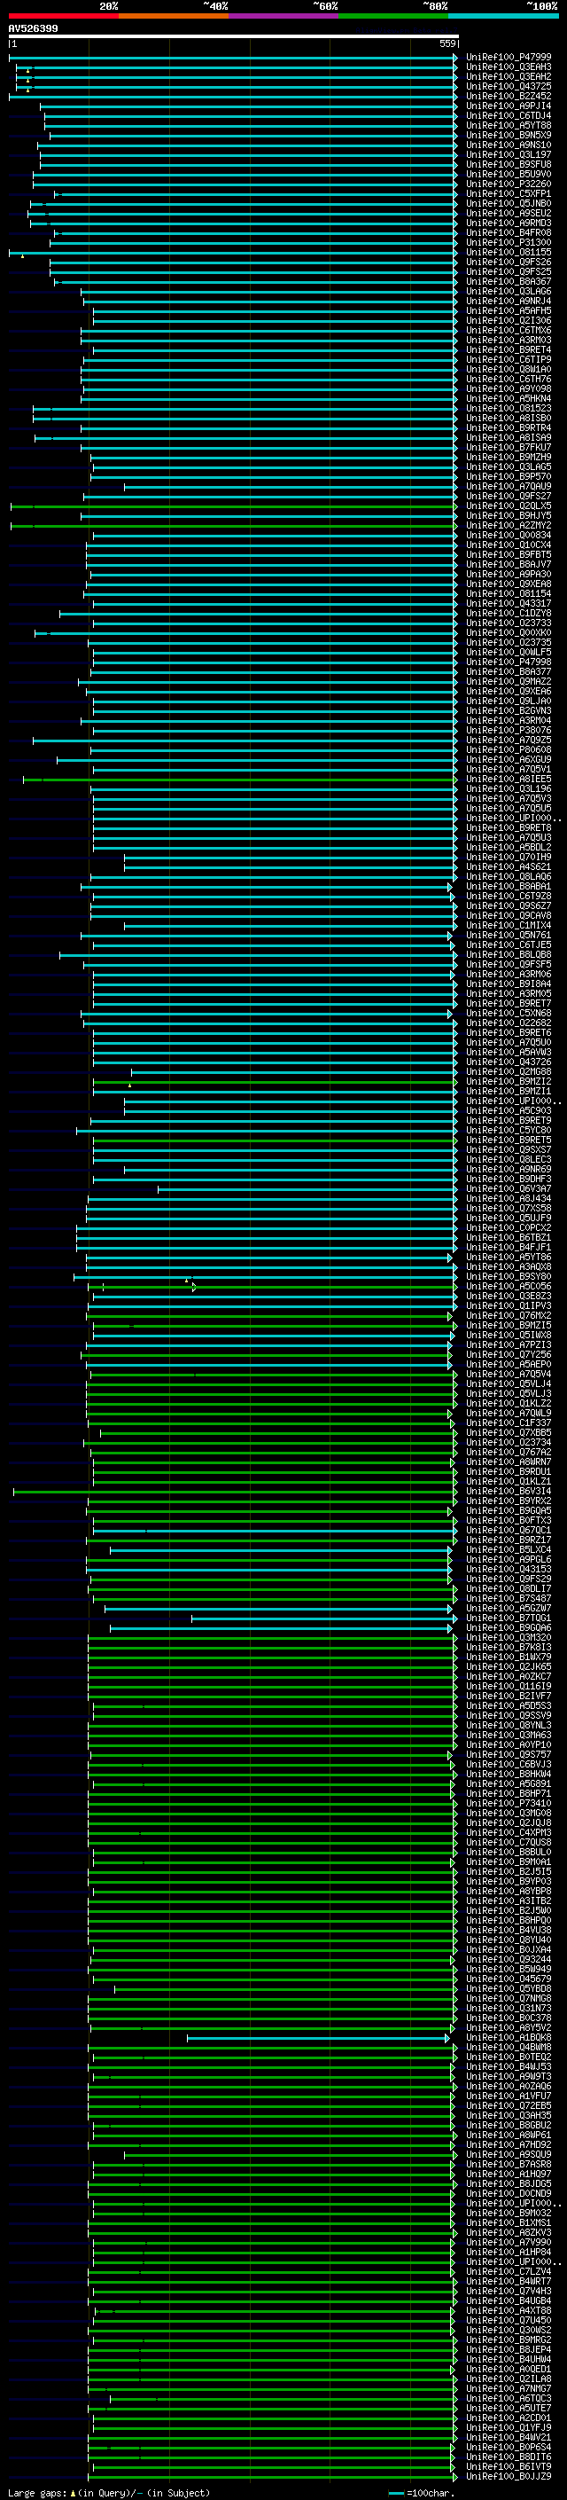The image size is (567, 2500).
Task: Select the UniRef100_Q76MX2 label
Action: point(509,1315)
